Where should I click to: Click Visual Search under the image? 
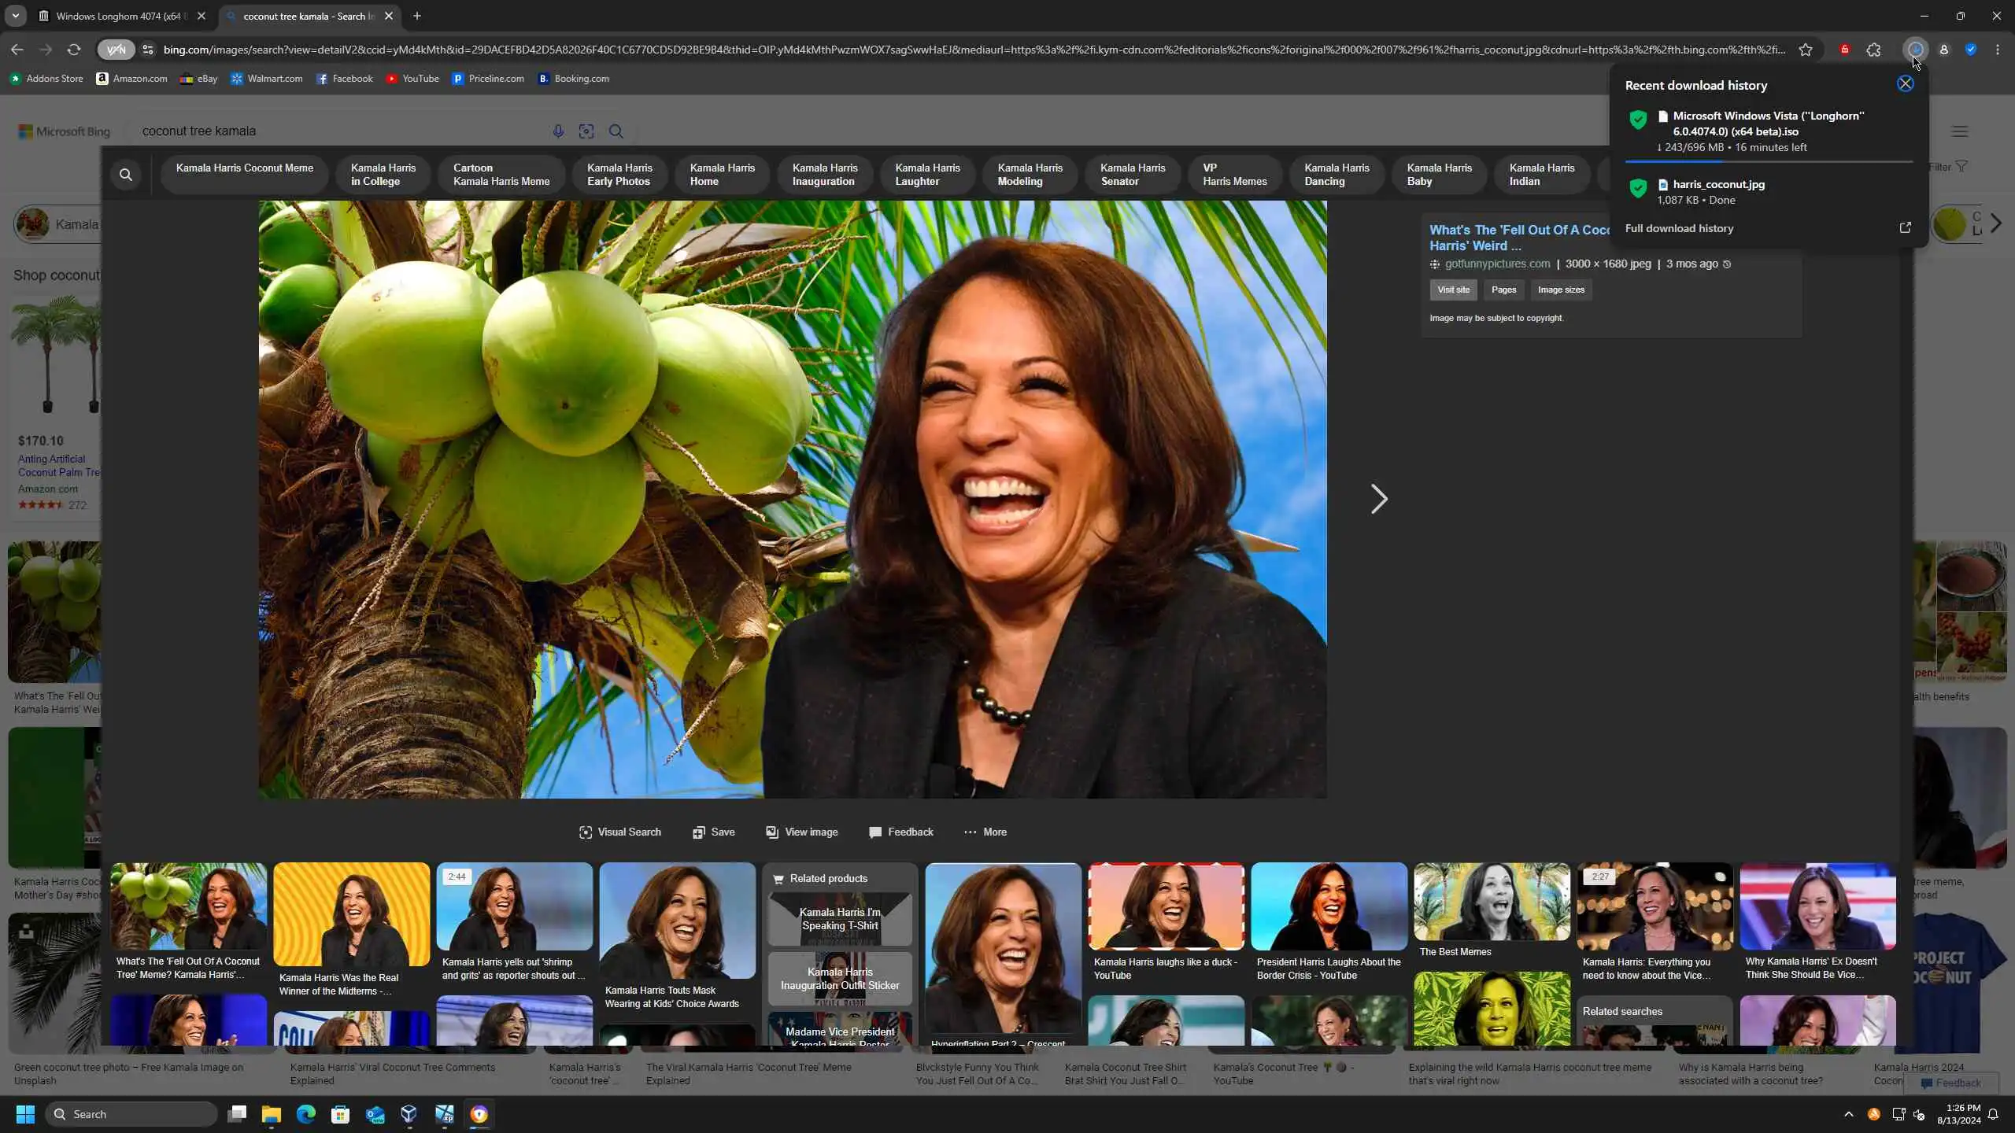tap(619, 832)
